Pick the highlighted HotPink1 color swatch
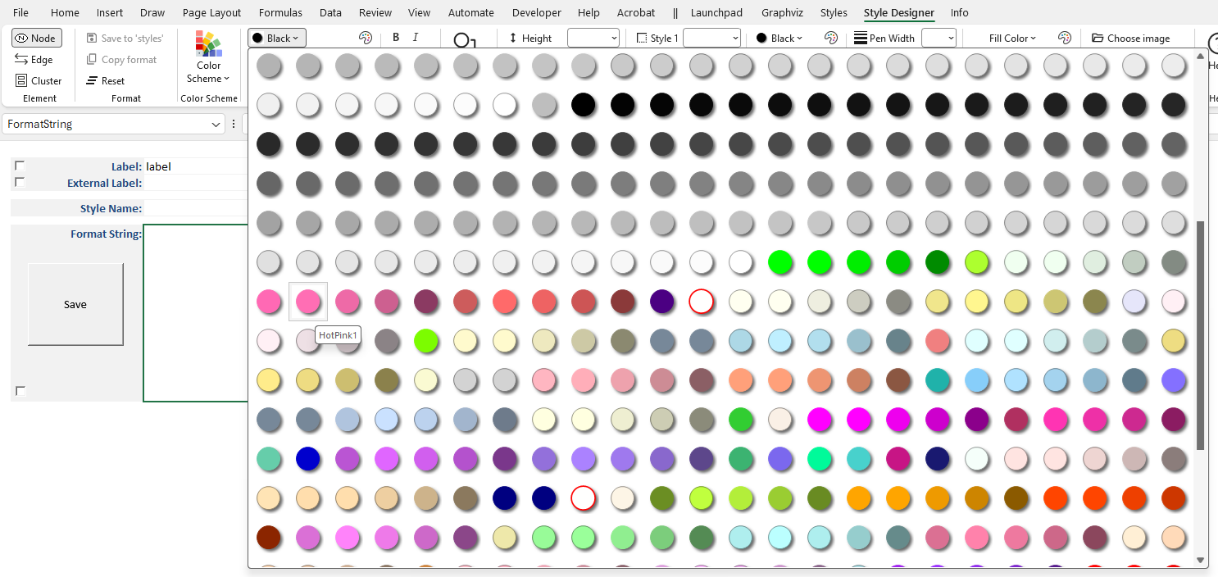Image resolution: width=1218 pixels, height=577 pixels. (x=308, y=302)
